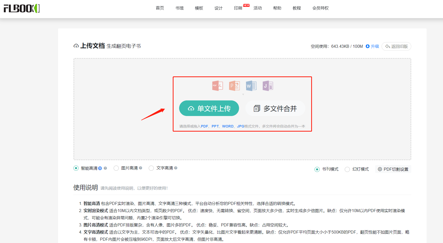The height and width of the screenshot is (243, 443).
Task: Click the help icon next to 智能高清
Action: (105, 168)
